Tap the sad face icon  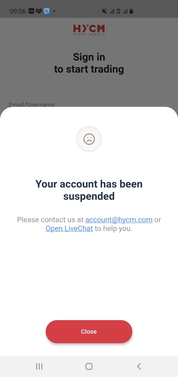(89, 139)
